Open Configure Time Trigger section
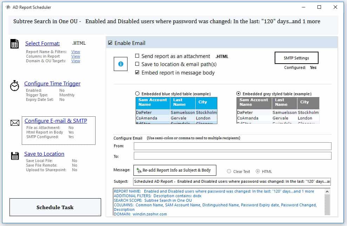The height and width of the screenshot is (226, 347). click(x=52, y=84)
